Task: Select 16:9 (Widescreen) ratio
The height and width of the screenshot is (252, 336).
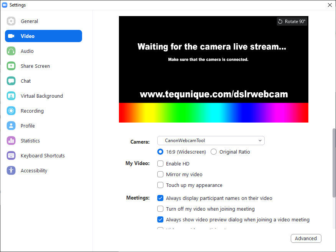Action: (x=160, y=152)
